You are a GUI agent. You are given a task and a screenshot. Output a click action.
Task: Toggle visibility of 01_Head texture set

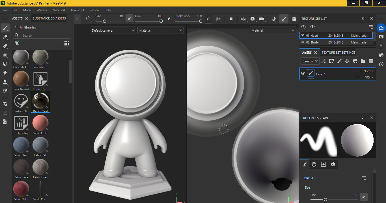pos(303,36)
